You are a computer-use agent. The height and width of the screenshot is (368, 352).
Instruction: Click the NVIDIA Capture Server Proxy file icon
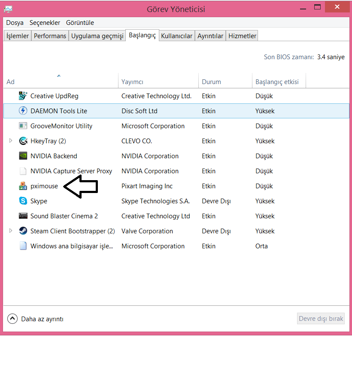click(x=23, y=171)
